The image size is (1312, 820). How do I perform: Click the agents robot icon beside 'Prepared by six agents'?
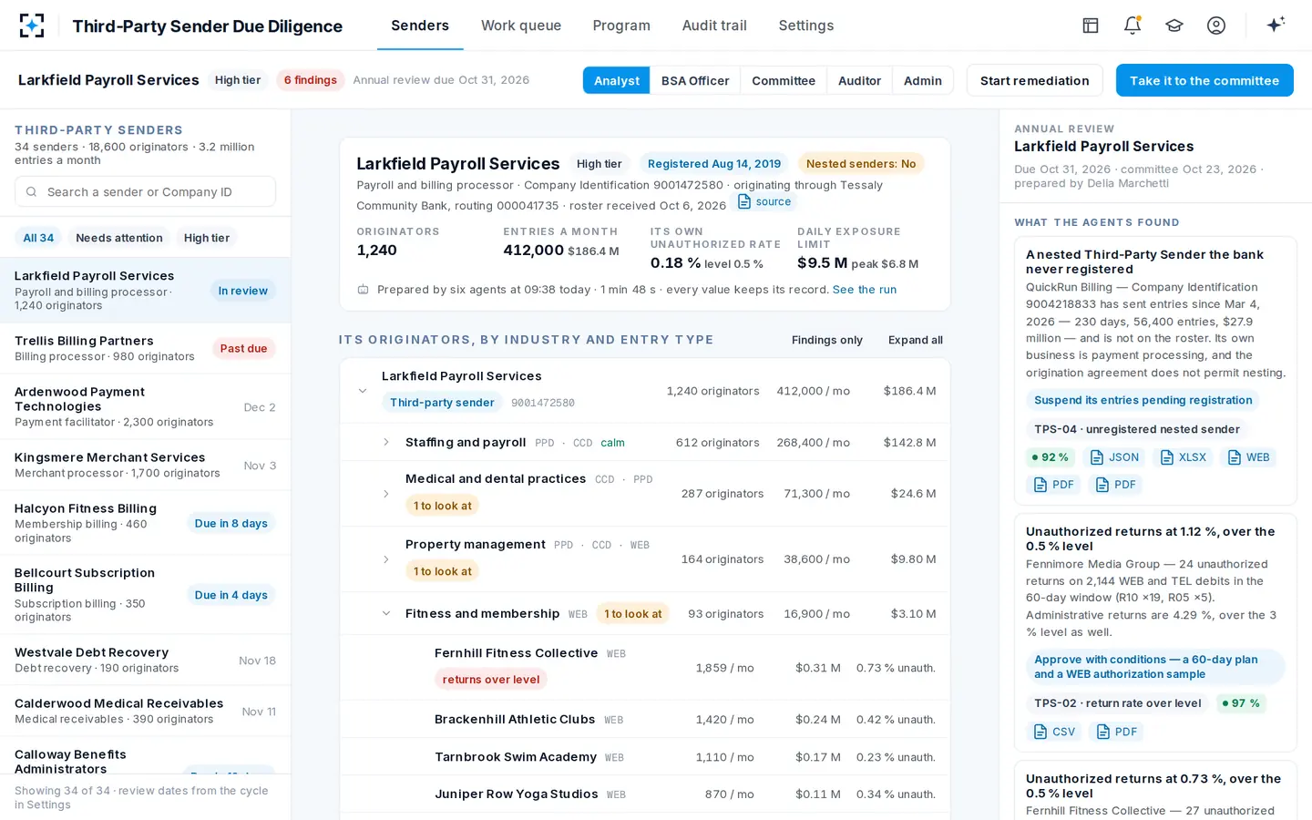point(363,290)
